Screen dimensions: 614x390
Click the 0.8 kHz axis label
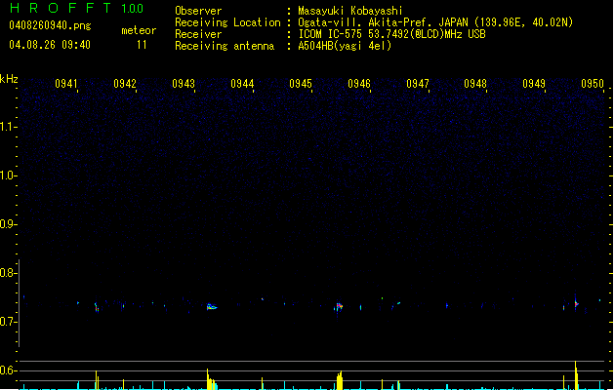8,273
